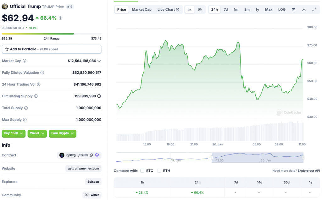Click the $41,166,746,982 trading volume value

(x=87, y=84)
